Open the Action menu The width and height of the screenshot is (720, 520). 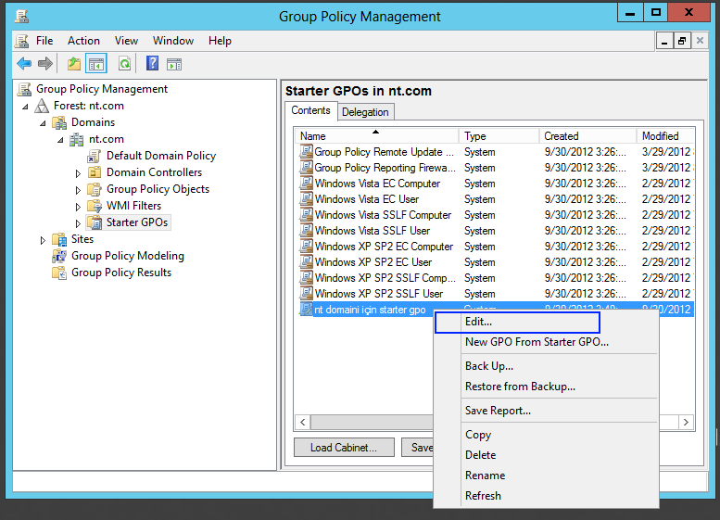coord(83,41)
